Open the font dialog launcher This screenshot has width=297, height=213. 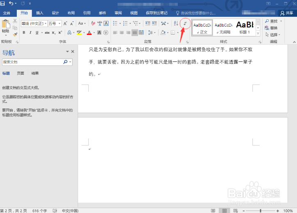point(108,42)
